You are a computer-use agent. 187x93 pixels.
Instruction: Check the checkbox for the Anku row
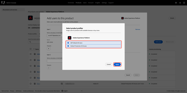pyautogui.click(x=31, y=66)
